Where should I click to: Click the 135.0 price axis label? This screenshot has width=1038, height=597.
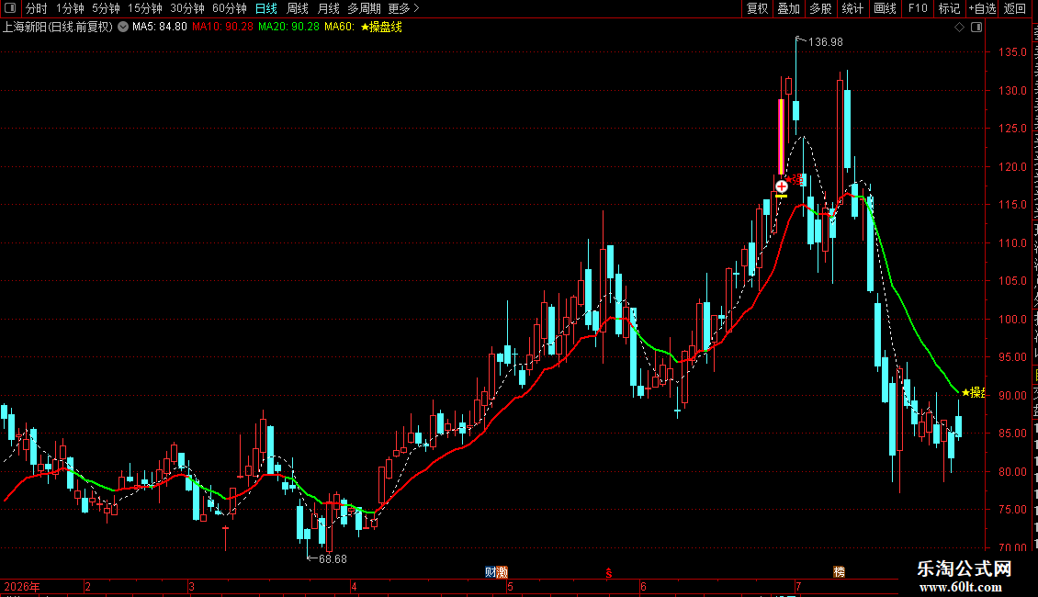click(1012, 51)
